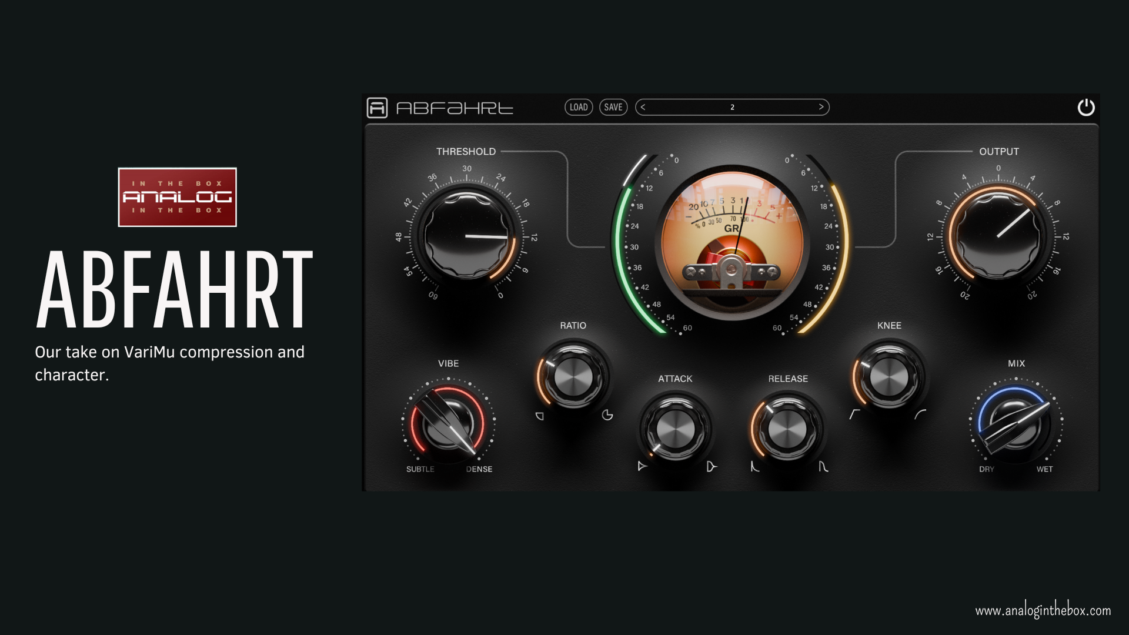Click the soft knee icon right of KNEE knob

click(x=920, y=415)
